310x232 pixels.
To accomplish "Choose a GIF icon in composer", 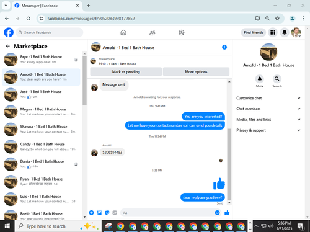I will point(115,213).
